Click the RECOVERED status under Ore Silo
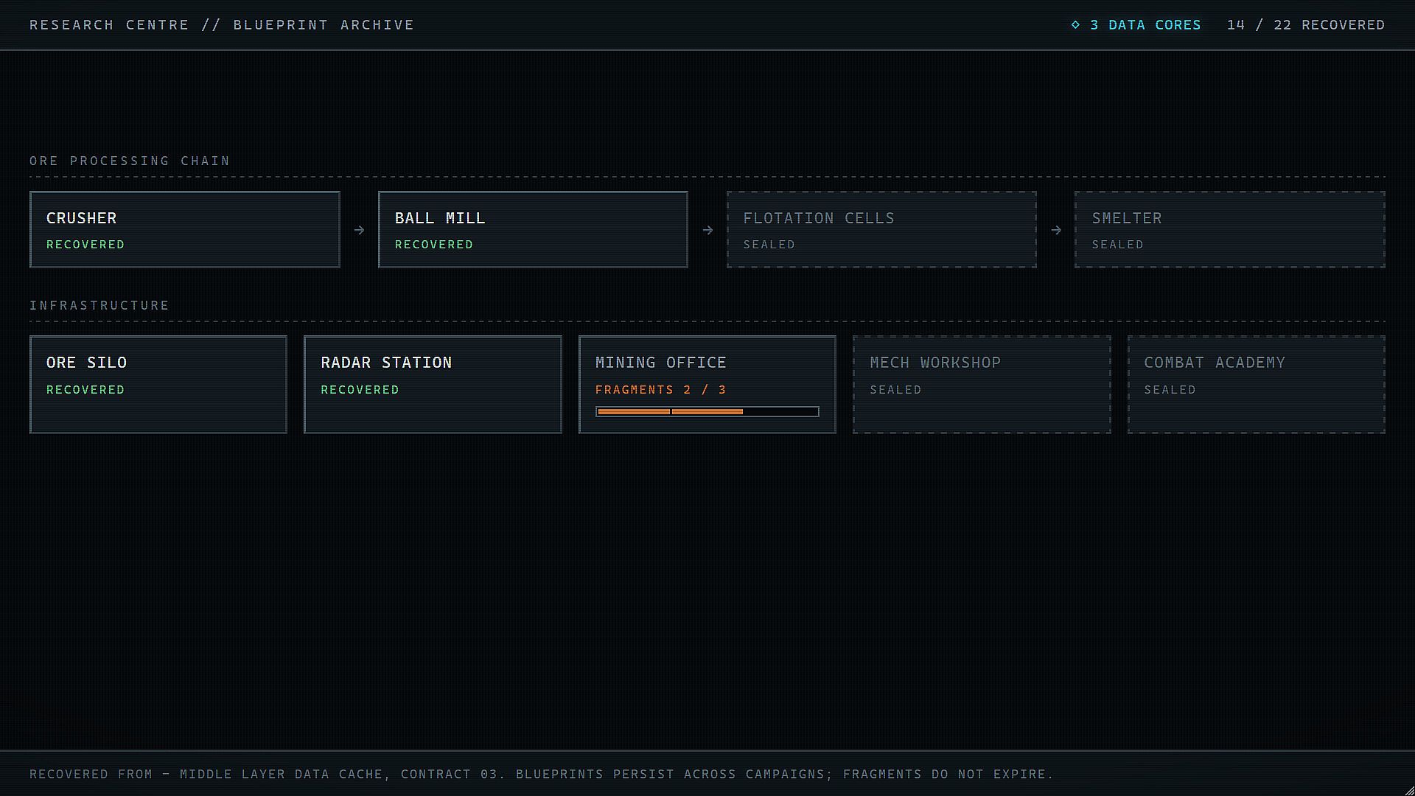1415x796 pixels. pyautogui.click(x=85, y=389)
